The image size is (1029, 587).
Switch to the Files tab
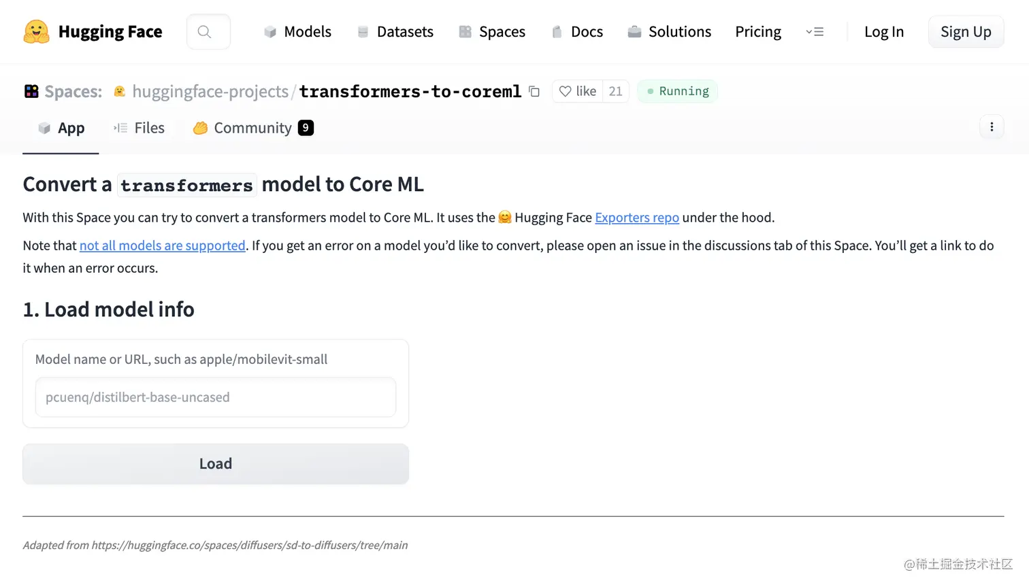click(x=140, y=128)
